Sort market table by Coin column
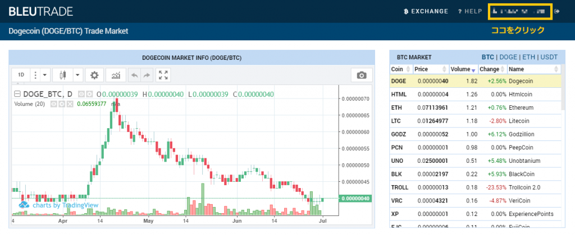This screenshot has width=575, height=235. 401,69
